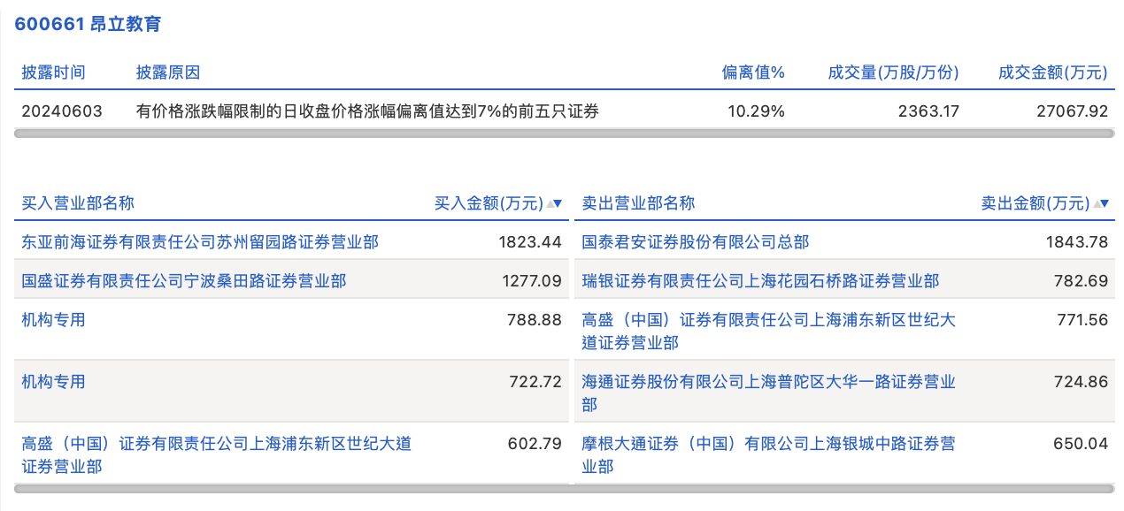The image size is (1124, 511).
Task: Click the scrollbar under the disclosure table
Action: (564, 133)
